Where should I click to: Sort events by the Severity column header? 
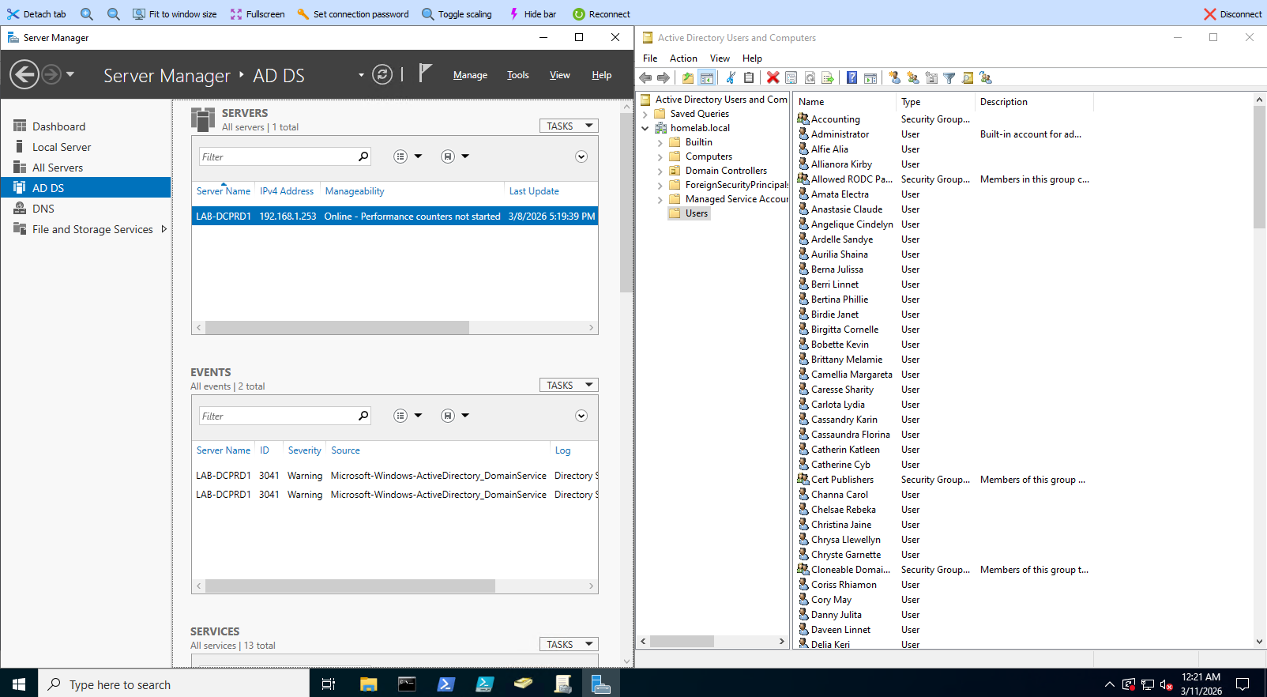304,450
